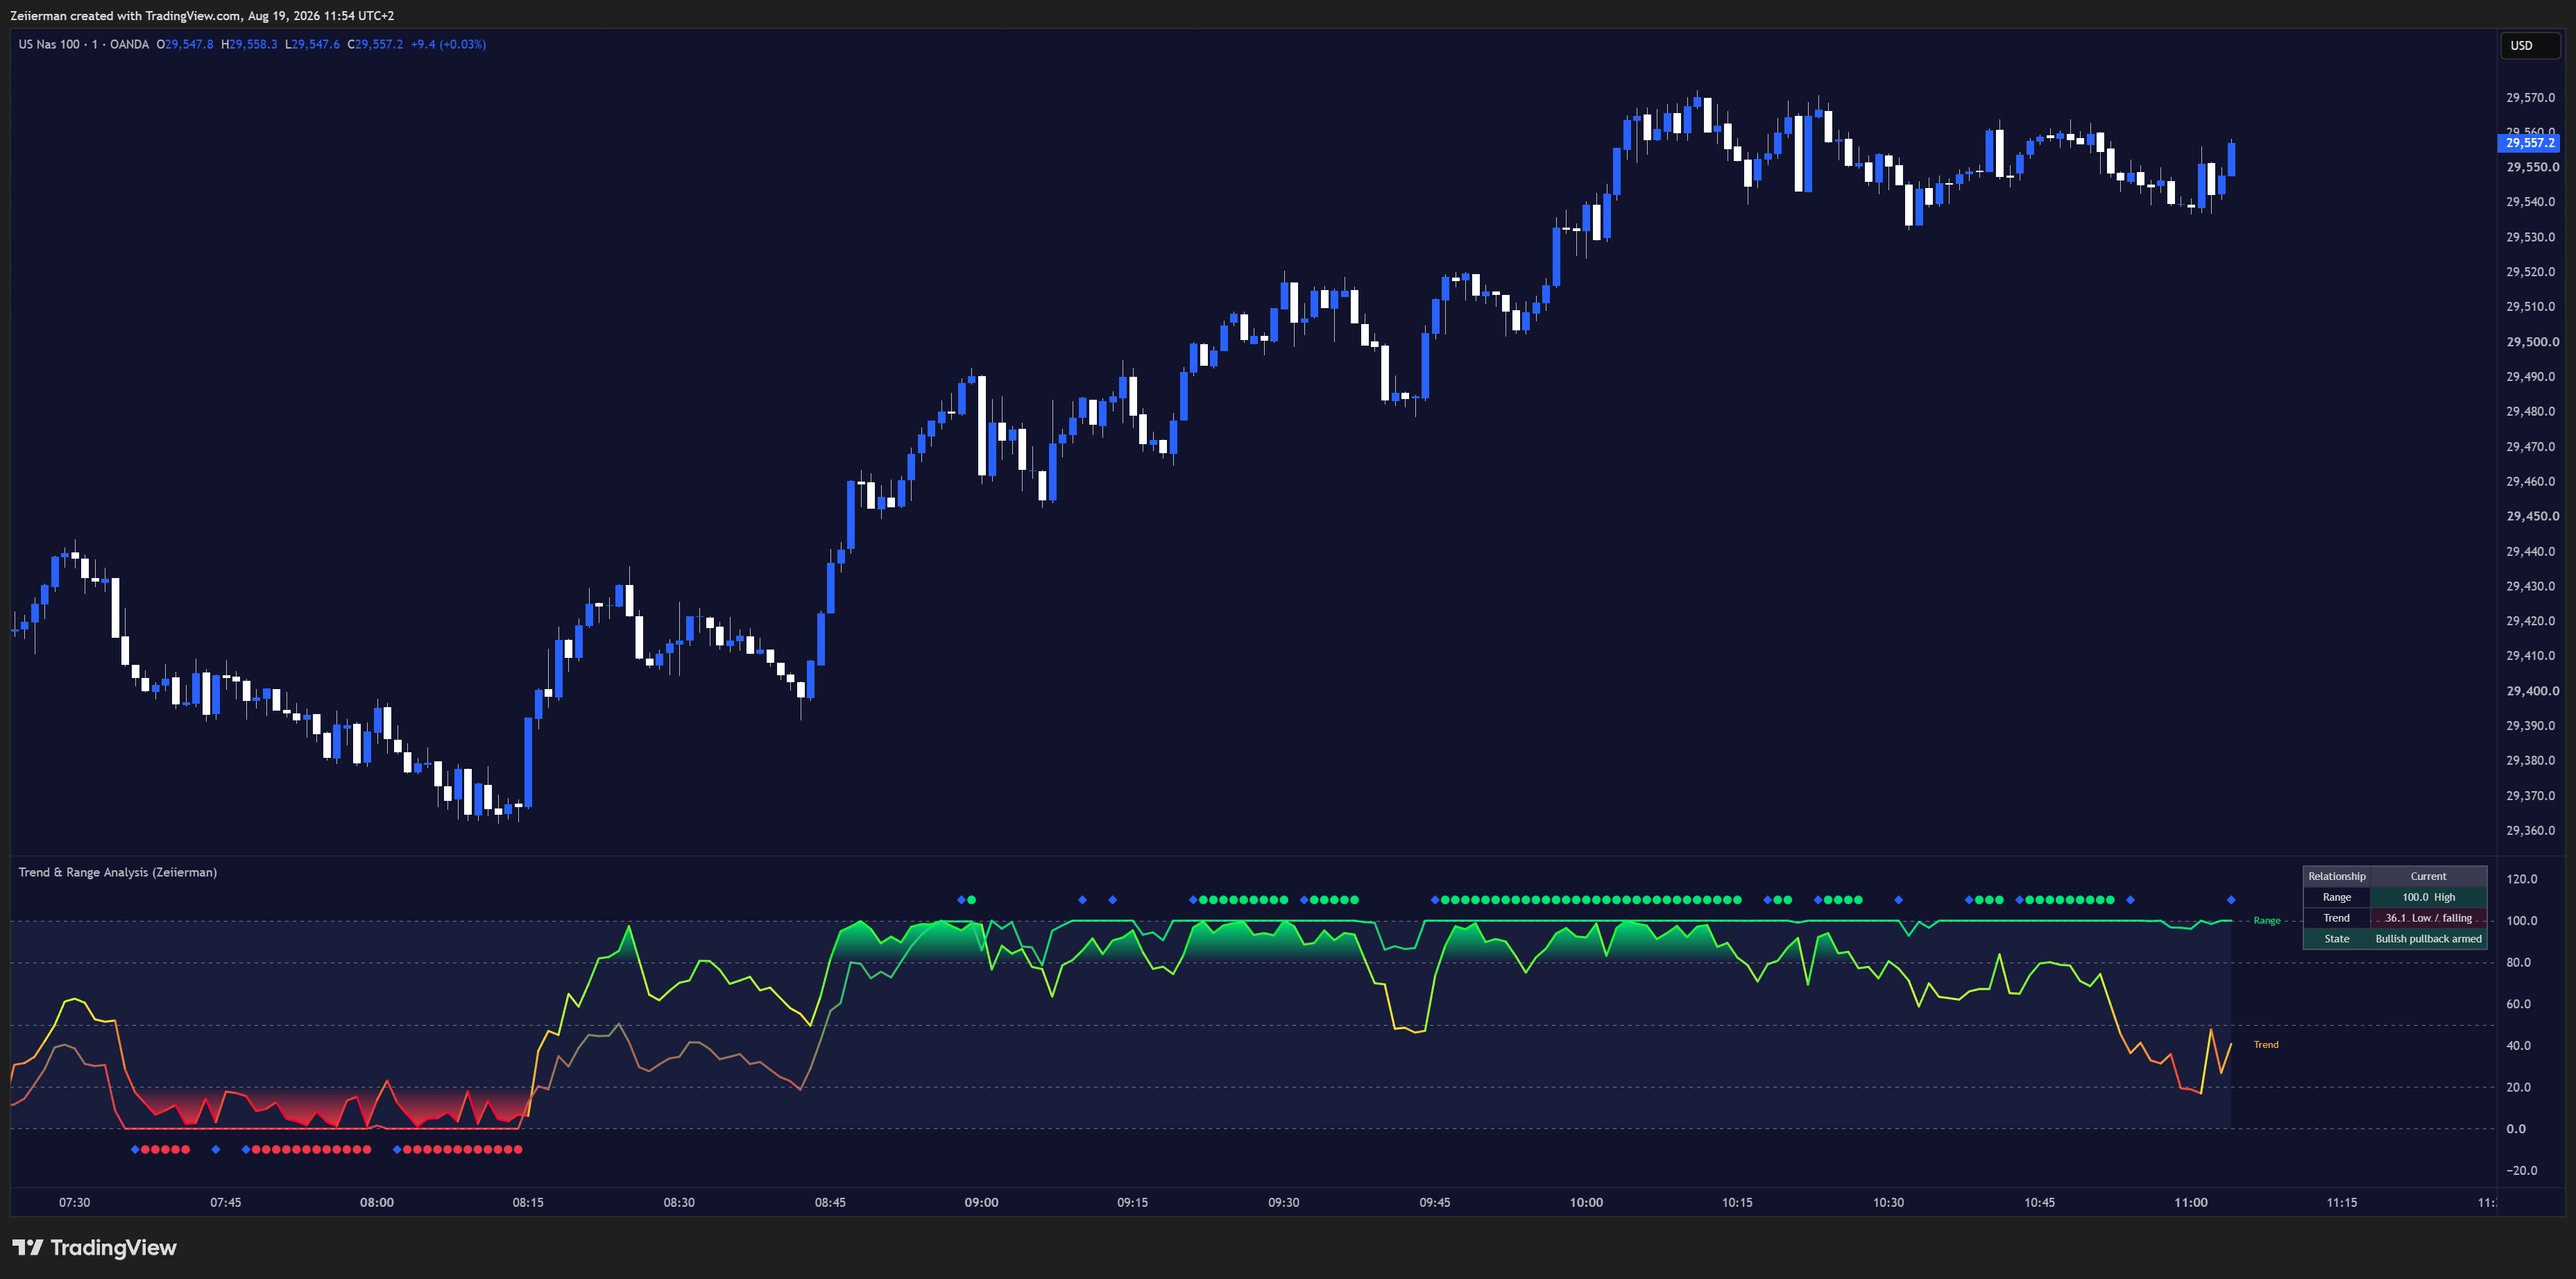Open the USD currency selector
Image resolution: width=2576 pixels, height=1279 pixels.
tap(2529, 45)
